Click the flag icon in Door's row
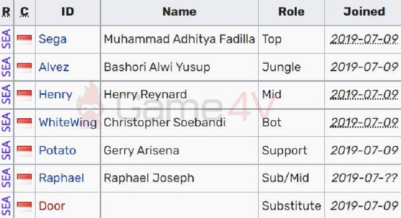 (x=24, y=206)
